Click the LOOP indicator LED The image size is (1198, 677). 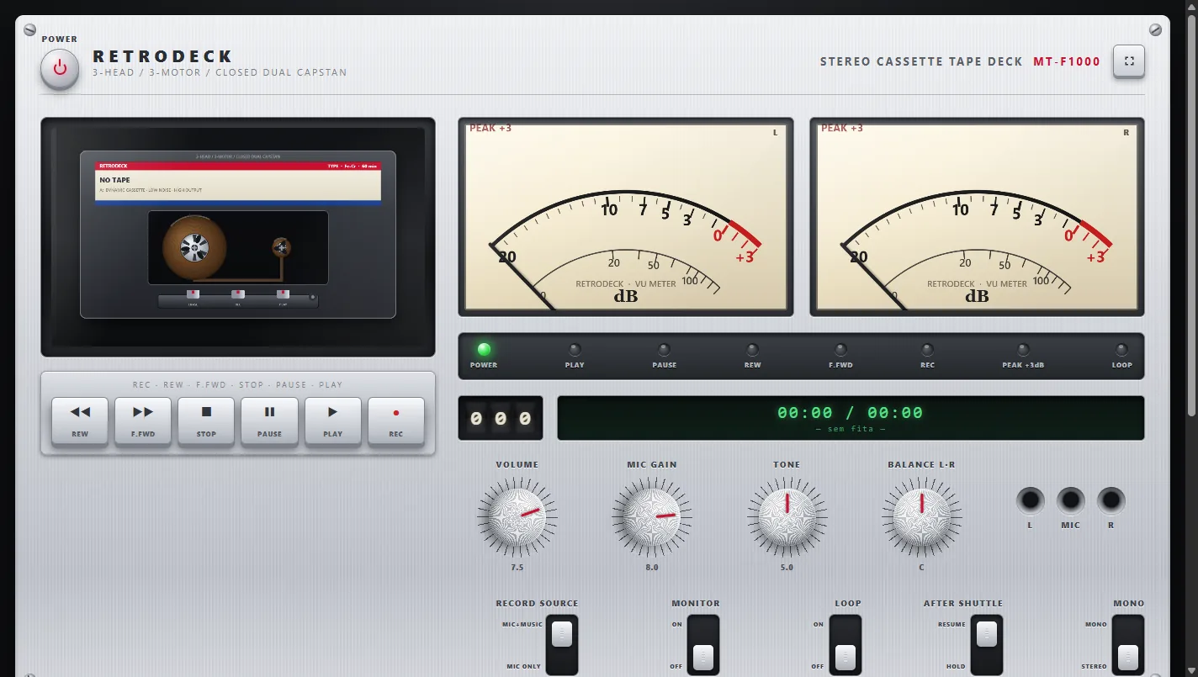[1121, 350]
